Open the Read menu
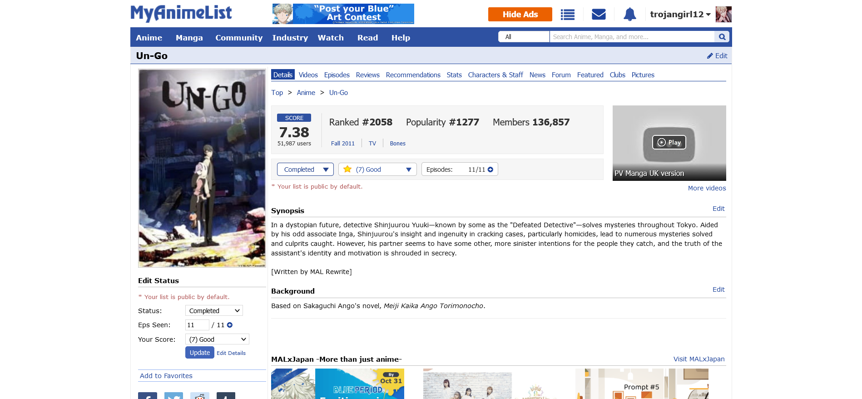Viewport: 862px width, 399px height. coord(367,38)
